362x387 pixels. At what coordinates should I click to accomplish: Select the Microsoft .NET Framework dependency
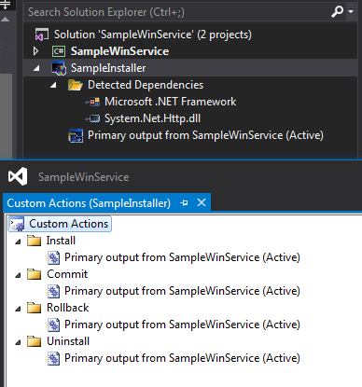170,102
